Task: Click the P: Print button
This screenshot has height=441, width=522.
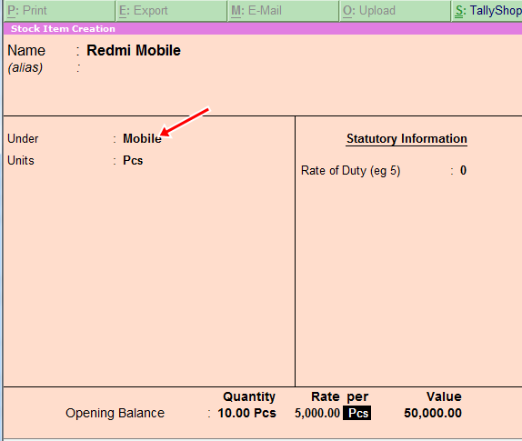Action: tap(59, 11)
